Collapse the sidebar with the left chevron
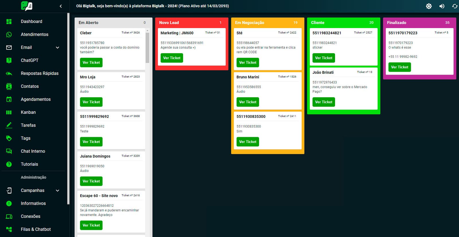The height and width of the screenshot is (237, 459). pos(61,6)
